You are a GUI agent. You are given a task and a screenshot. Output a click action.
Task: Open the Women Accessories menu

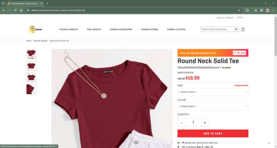point(121,29)
